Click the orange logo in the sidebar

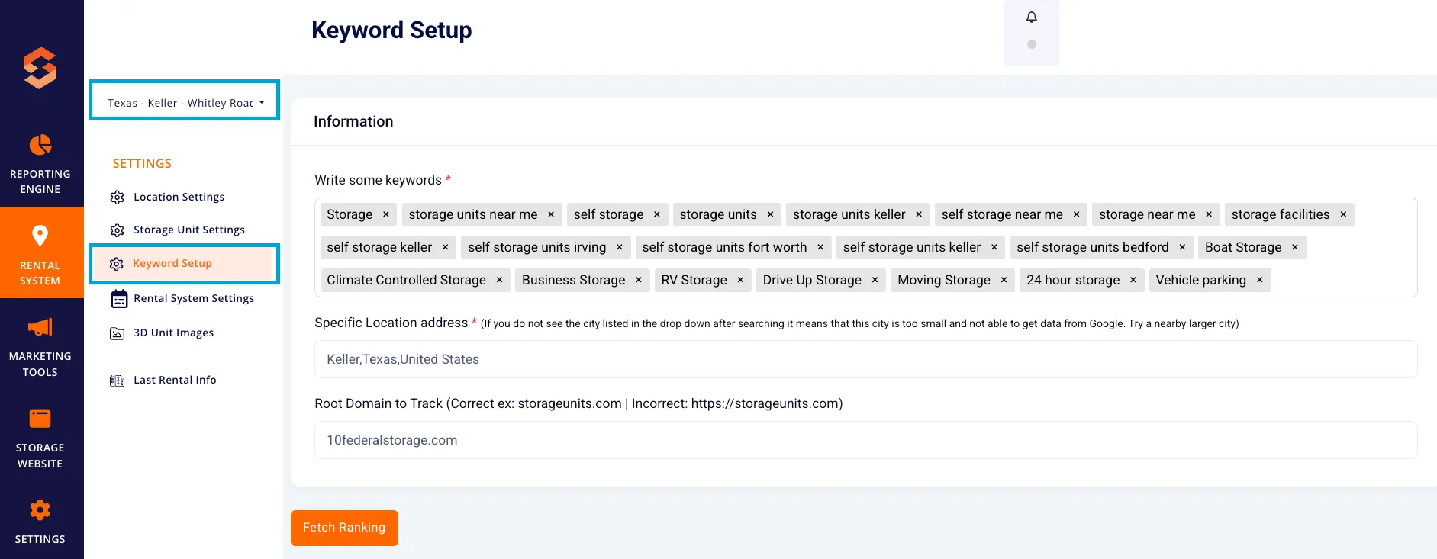click(40, 68)
